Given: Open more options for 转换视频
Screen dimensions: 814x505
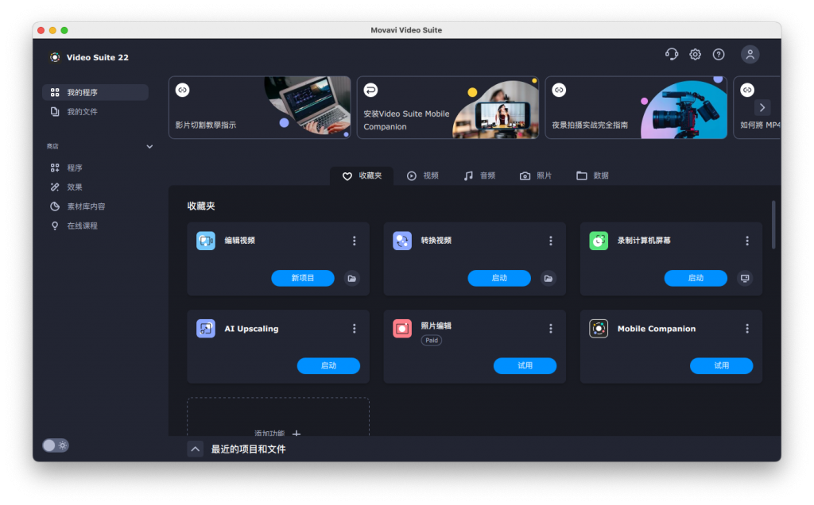Looking at the screenshot, I should (x=551, y=241).
